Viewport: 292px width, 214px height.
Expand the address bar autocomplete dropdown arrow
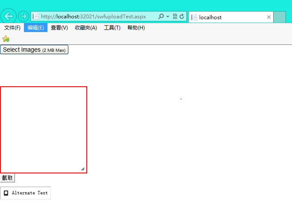point(168,17)
